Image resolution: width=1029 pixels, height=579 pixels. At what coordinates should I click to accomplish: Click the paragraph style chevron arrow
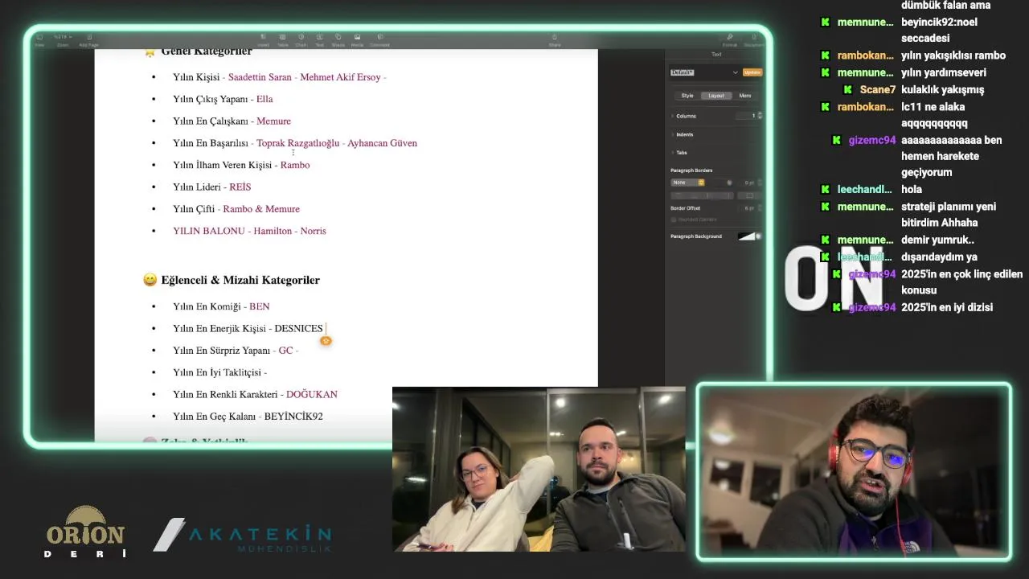[735, 72]
